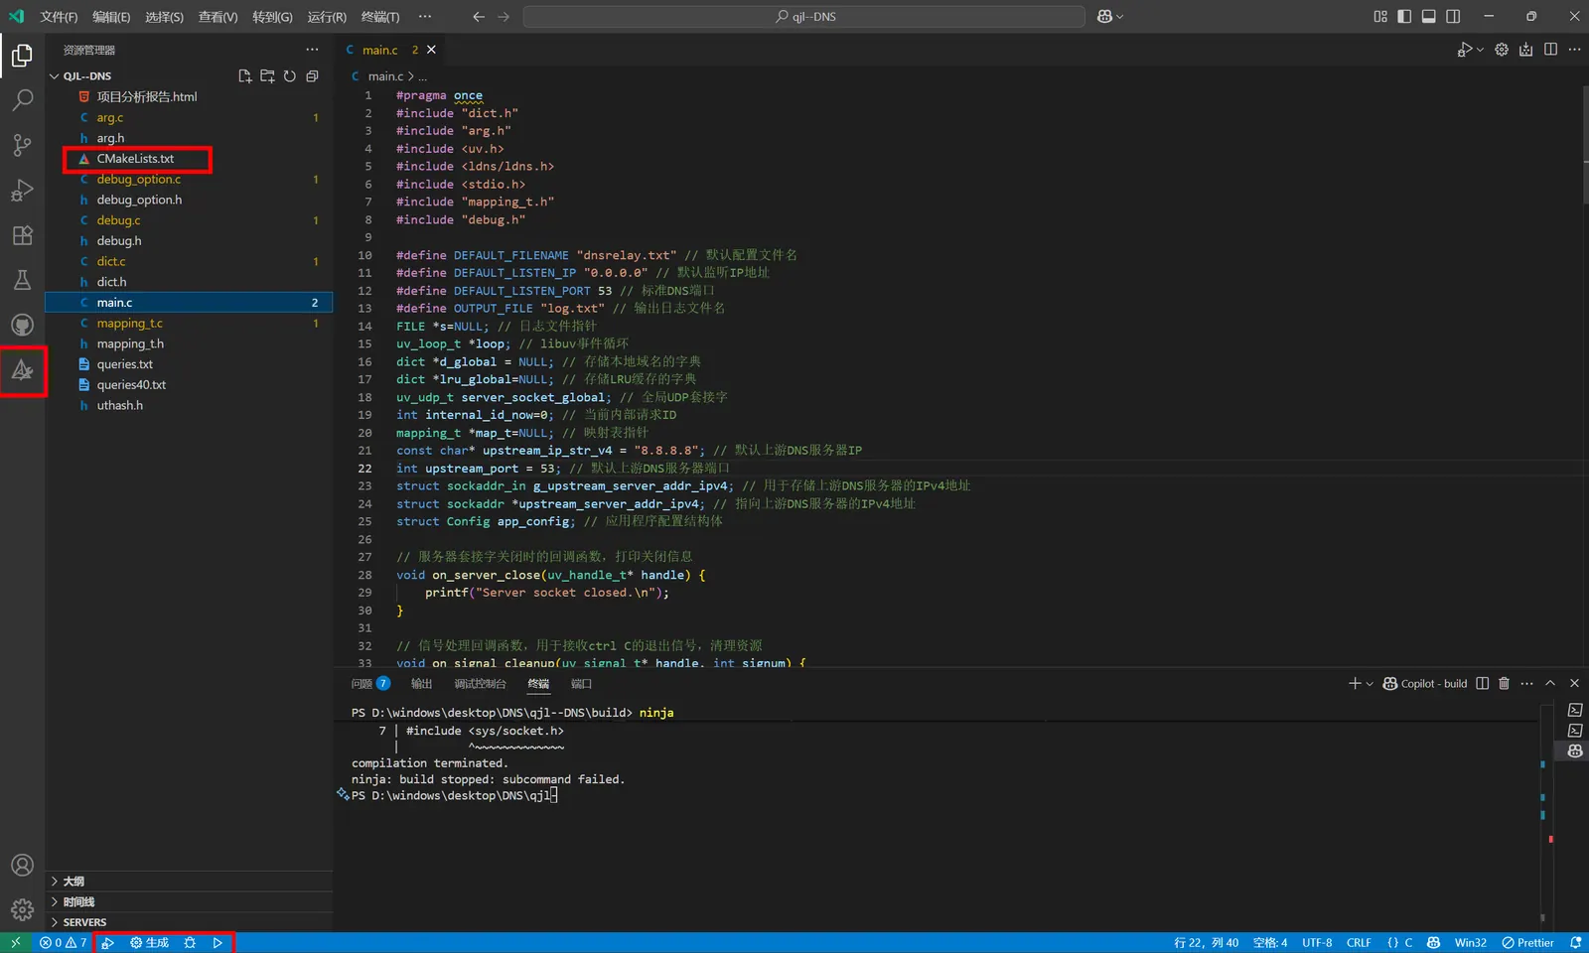Click the qjl--DNS command center search box
The width and height of the screenshot is (1589, 953).
coord(804,17)
